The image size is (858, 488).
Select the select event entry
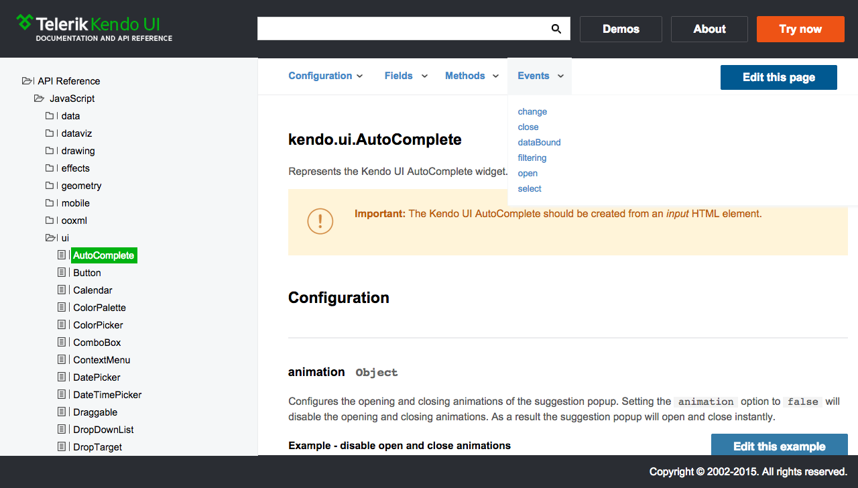(530, 189)
